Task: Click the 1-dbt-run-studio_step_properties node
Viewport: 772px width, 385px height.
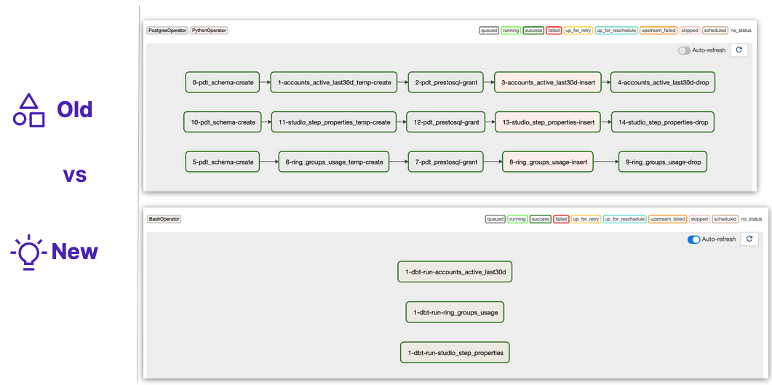Action: (455, 352)
